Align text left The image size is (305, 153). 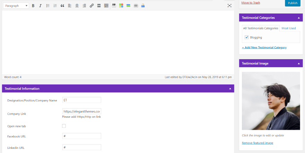69,6
